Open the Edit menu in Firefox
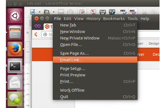 68,19
